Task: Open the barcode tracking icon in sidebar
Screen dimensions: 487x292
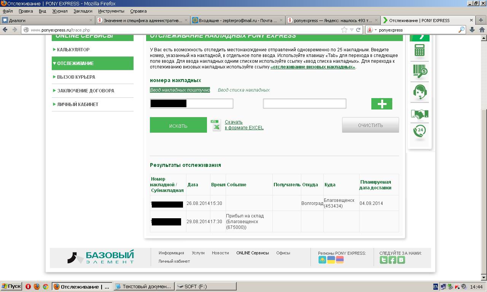Action: tap(420, 71)
